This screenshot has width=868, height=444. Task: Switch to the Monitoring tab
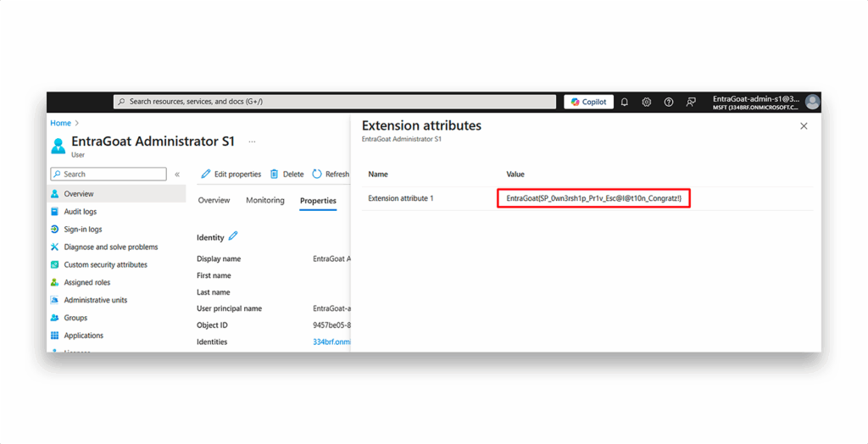coord(265,201)
